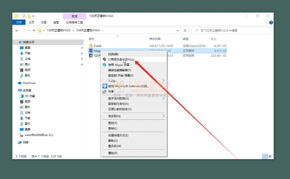Sort files by 类型 column
Screen dimensions: 290x179
point(186,39)
